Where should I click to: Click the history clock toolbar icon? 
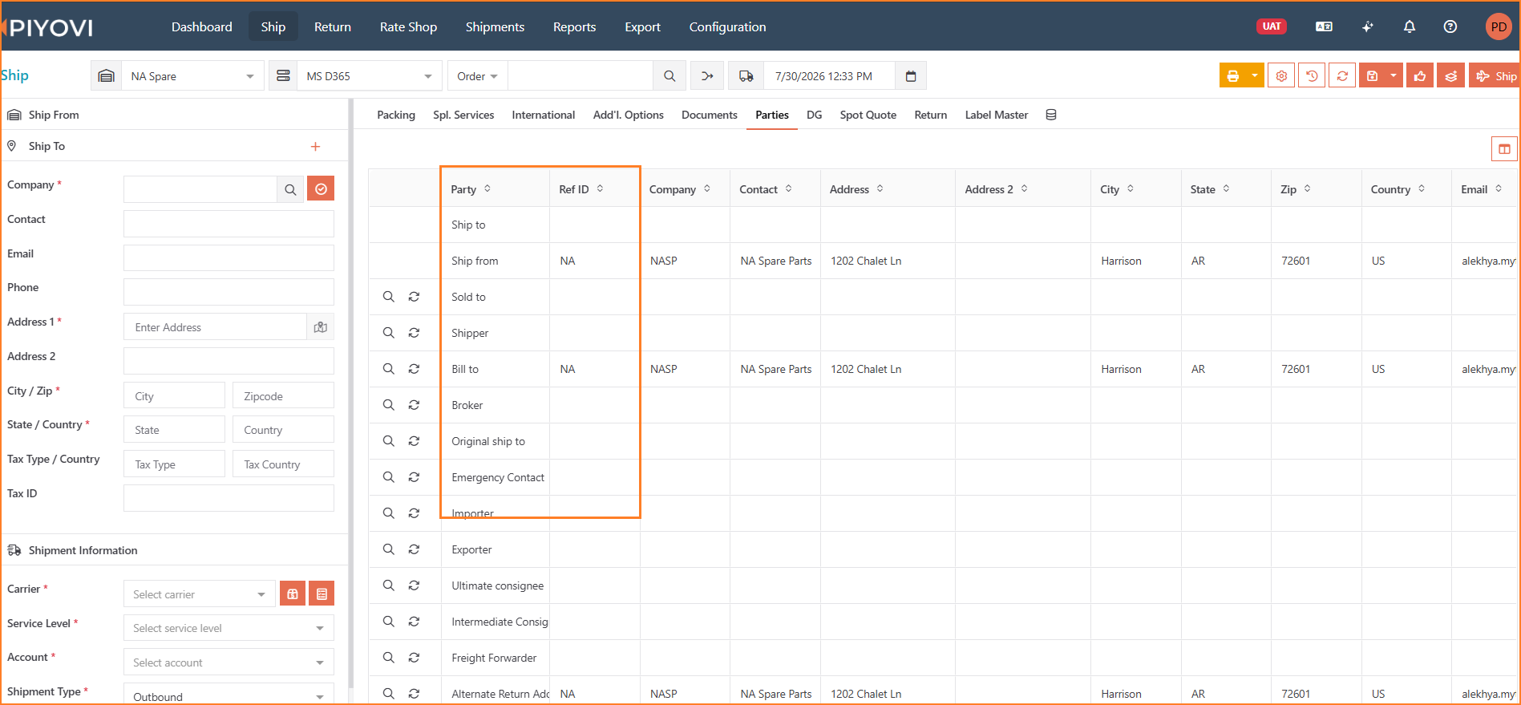pos(1312,76)
